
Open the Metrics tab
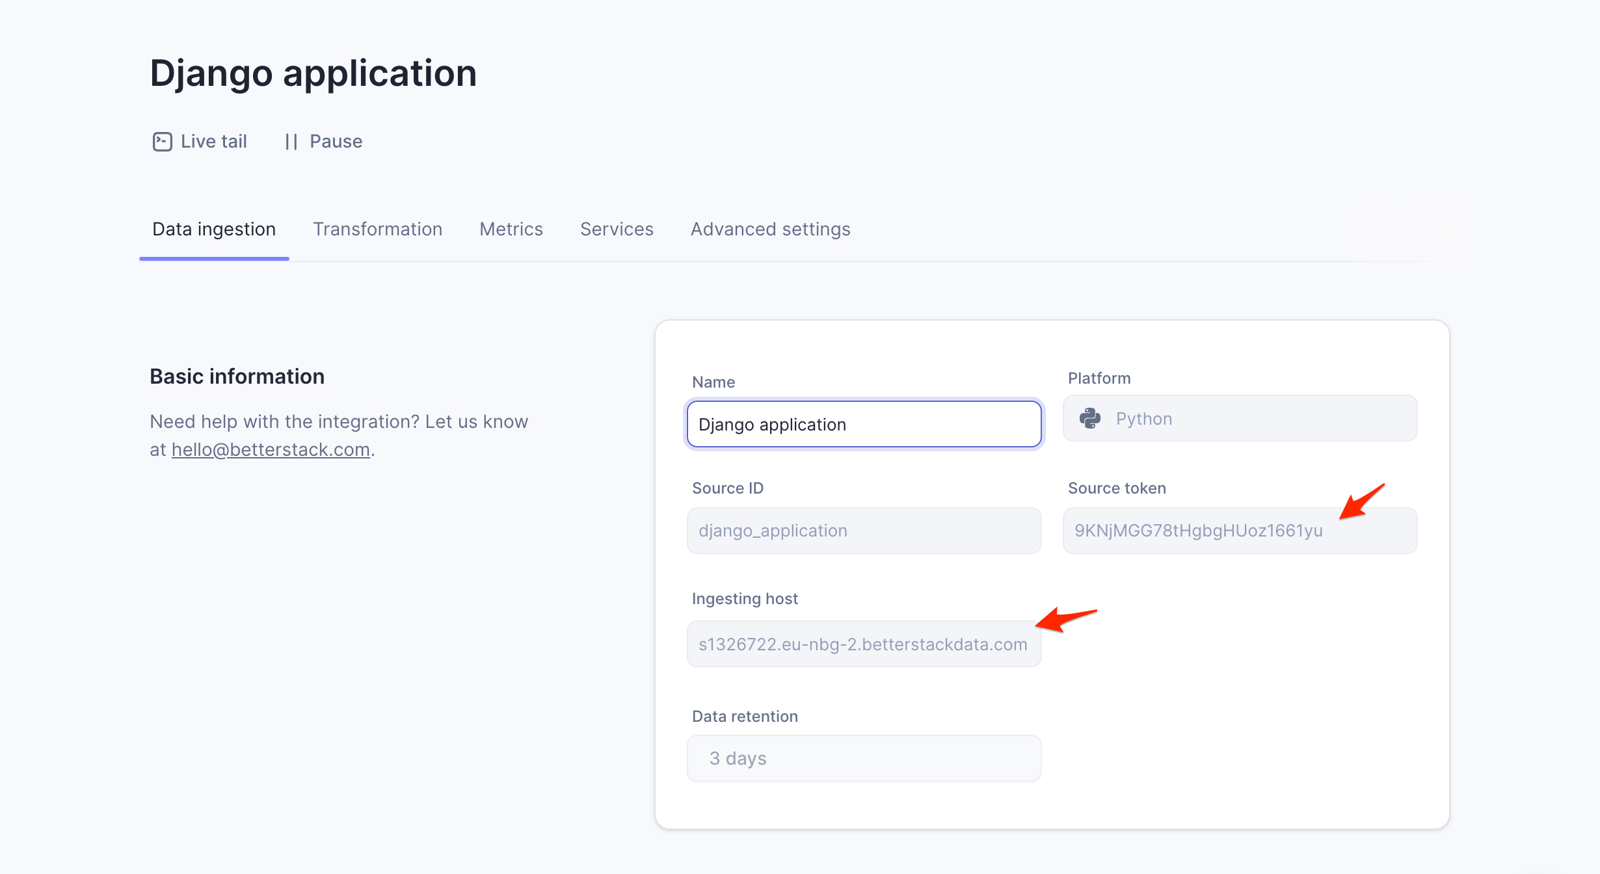coord(511,229)
